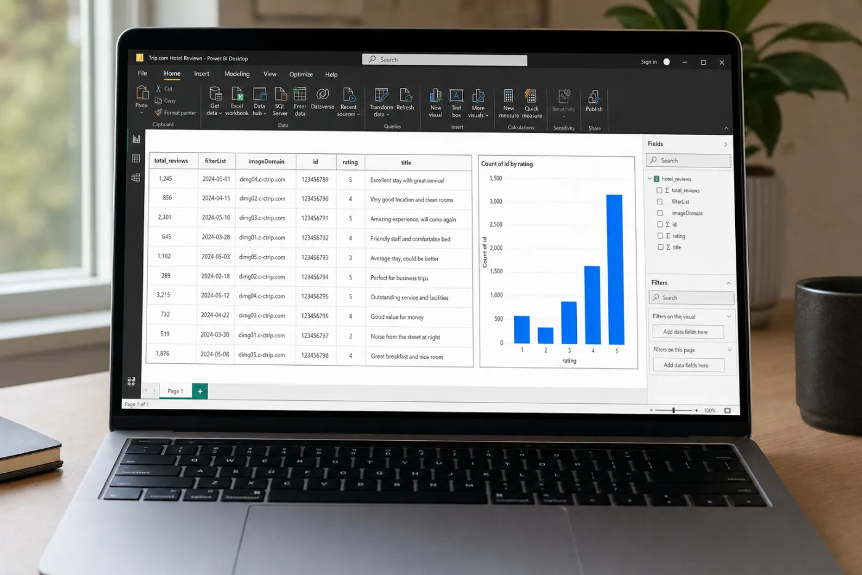The width and height of the screenshot is (862, 575).
Task: Open the Transform data icon
Action: pyautogui.click(x=382, y=95)
